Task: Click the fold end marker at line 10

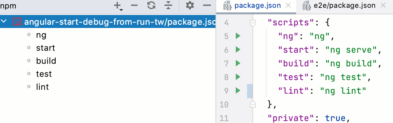Action: 253,104
